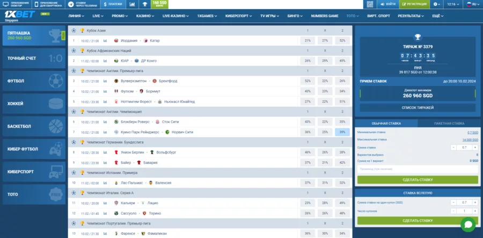Image resolution: width=483 pixels, height=238 pixels.
Task: Click football icon beside Кубок Африканских Наций
Action: 74,51
